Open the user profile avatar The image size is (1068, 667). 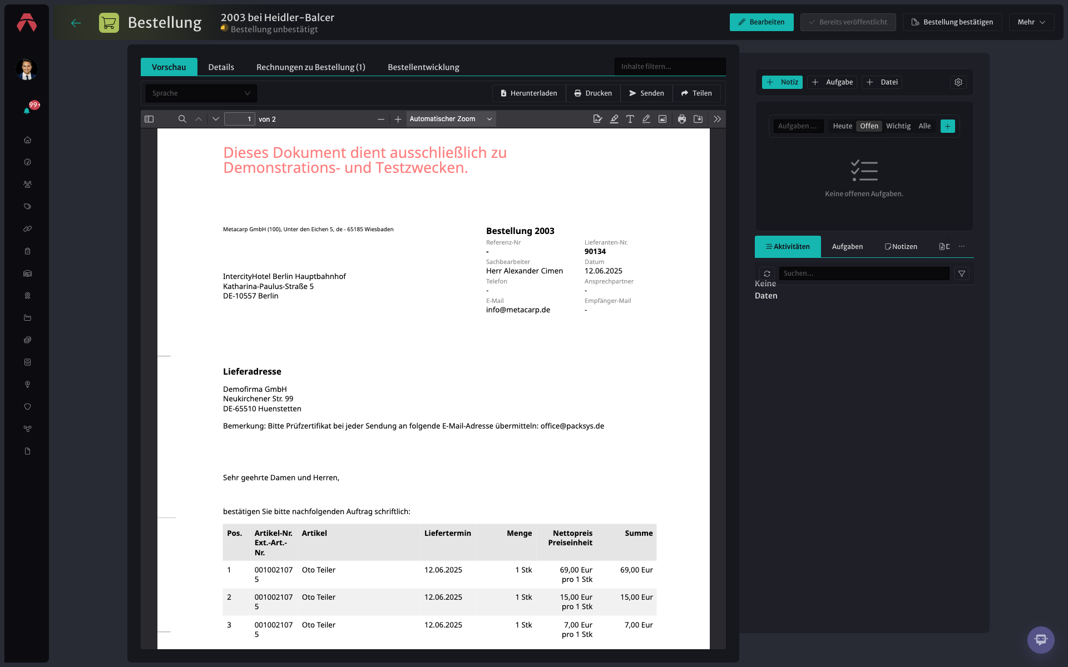click(26, 69)
